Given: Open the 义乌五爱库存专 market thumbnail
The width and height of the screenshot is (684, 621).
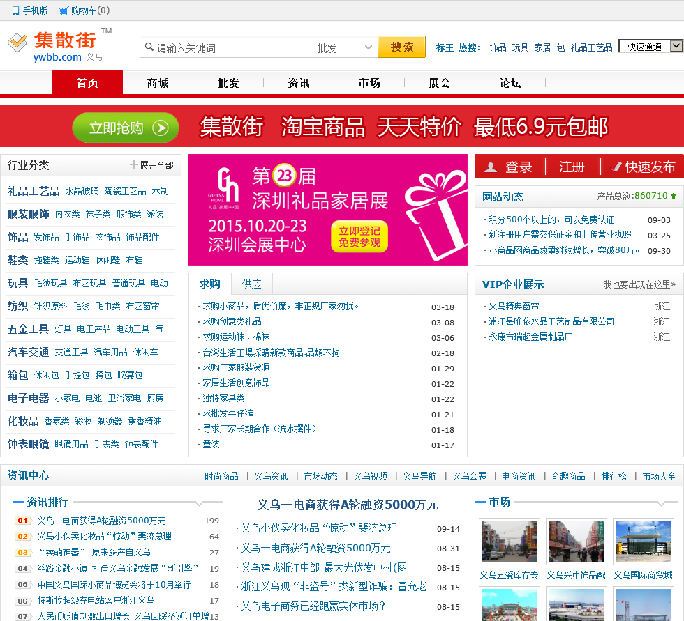Looking at the screenshot, I should click(x=509, y=542).
